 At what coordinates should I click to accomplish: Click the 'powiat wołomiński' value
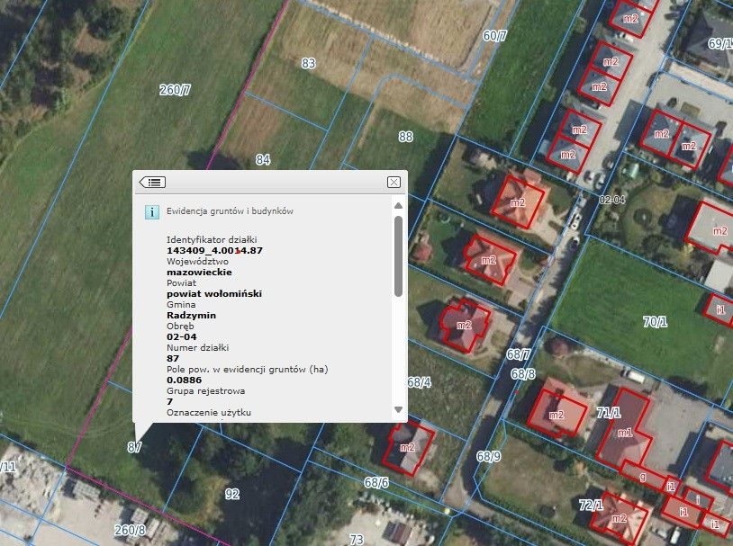214,294
